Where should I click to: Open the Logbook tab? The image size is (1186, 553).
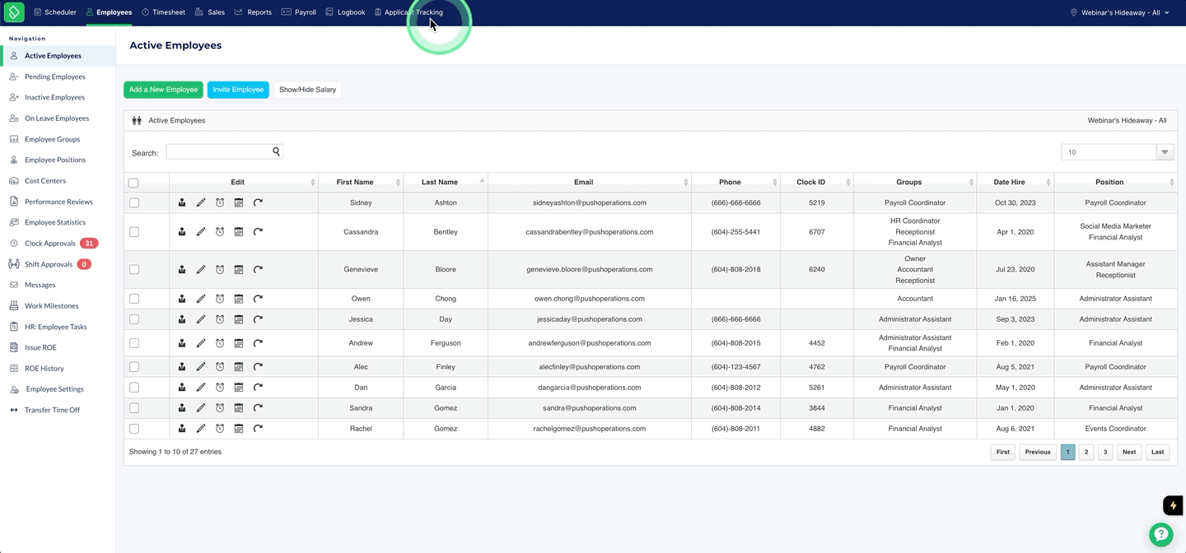click(x=345, y=12)
